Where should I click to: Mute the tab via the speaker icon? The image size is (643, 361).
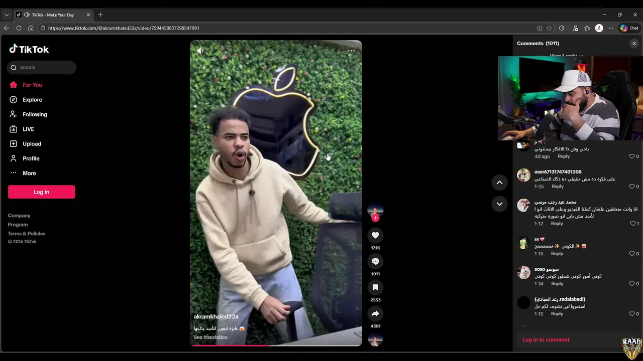(x=27, y=15)
